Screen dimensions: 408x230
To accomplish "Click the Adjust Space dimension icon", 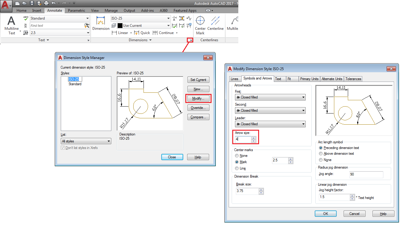I will pyautogui.click(x=182, y=18).
